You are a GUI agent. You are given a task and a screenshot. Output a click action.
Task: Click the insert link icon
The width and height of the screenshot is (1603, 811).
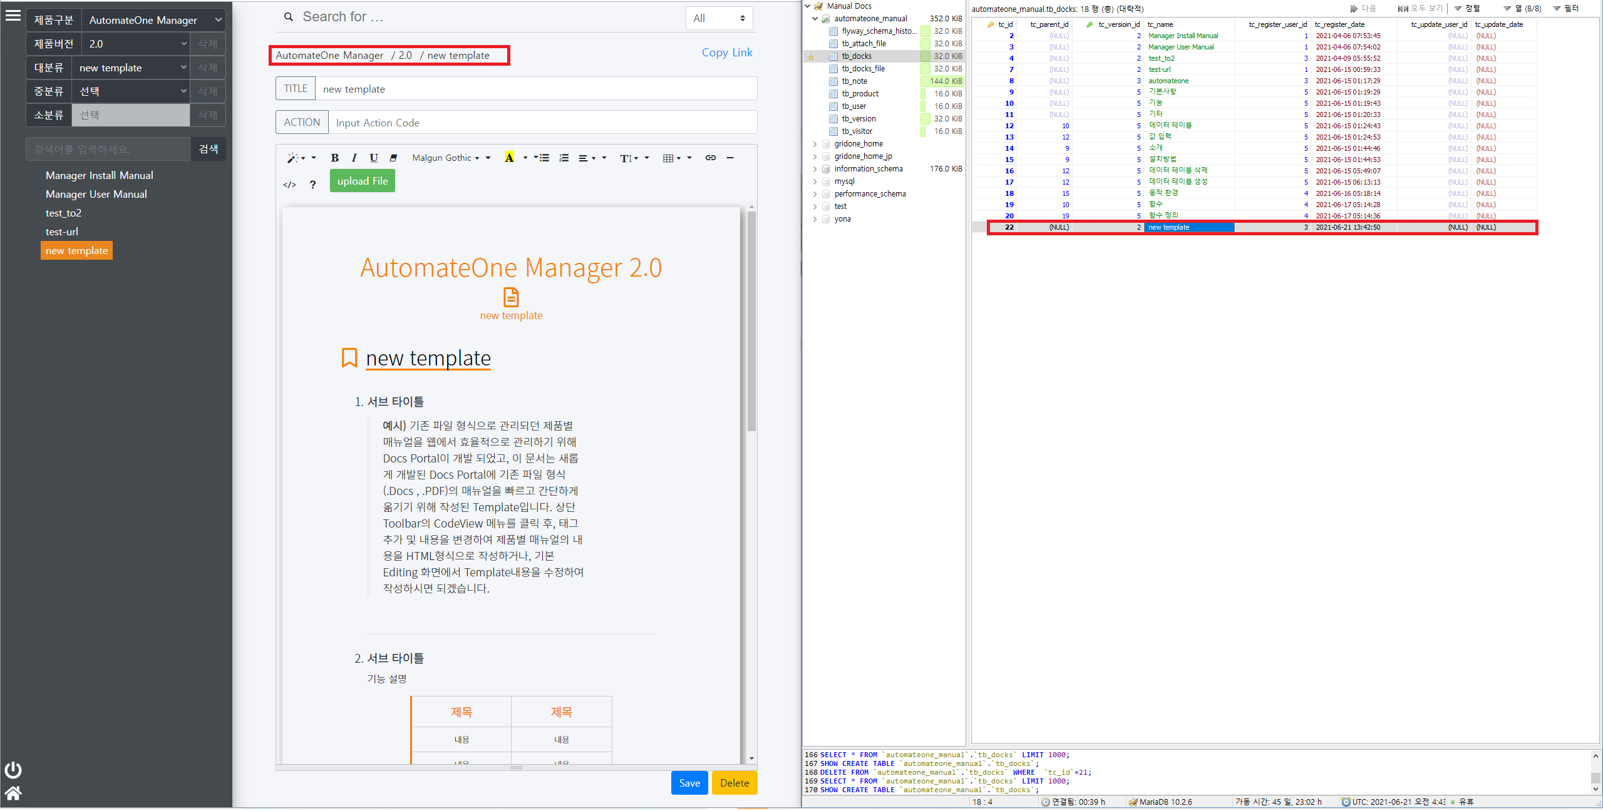tap(710, 158)
